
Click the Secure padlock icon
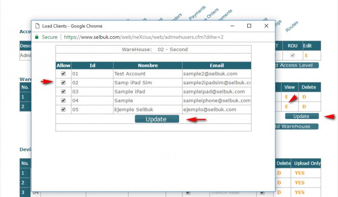coord(37,37)
